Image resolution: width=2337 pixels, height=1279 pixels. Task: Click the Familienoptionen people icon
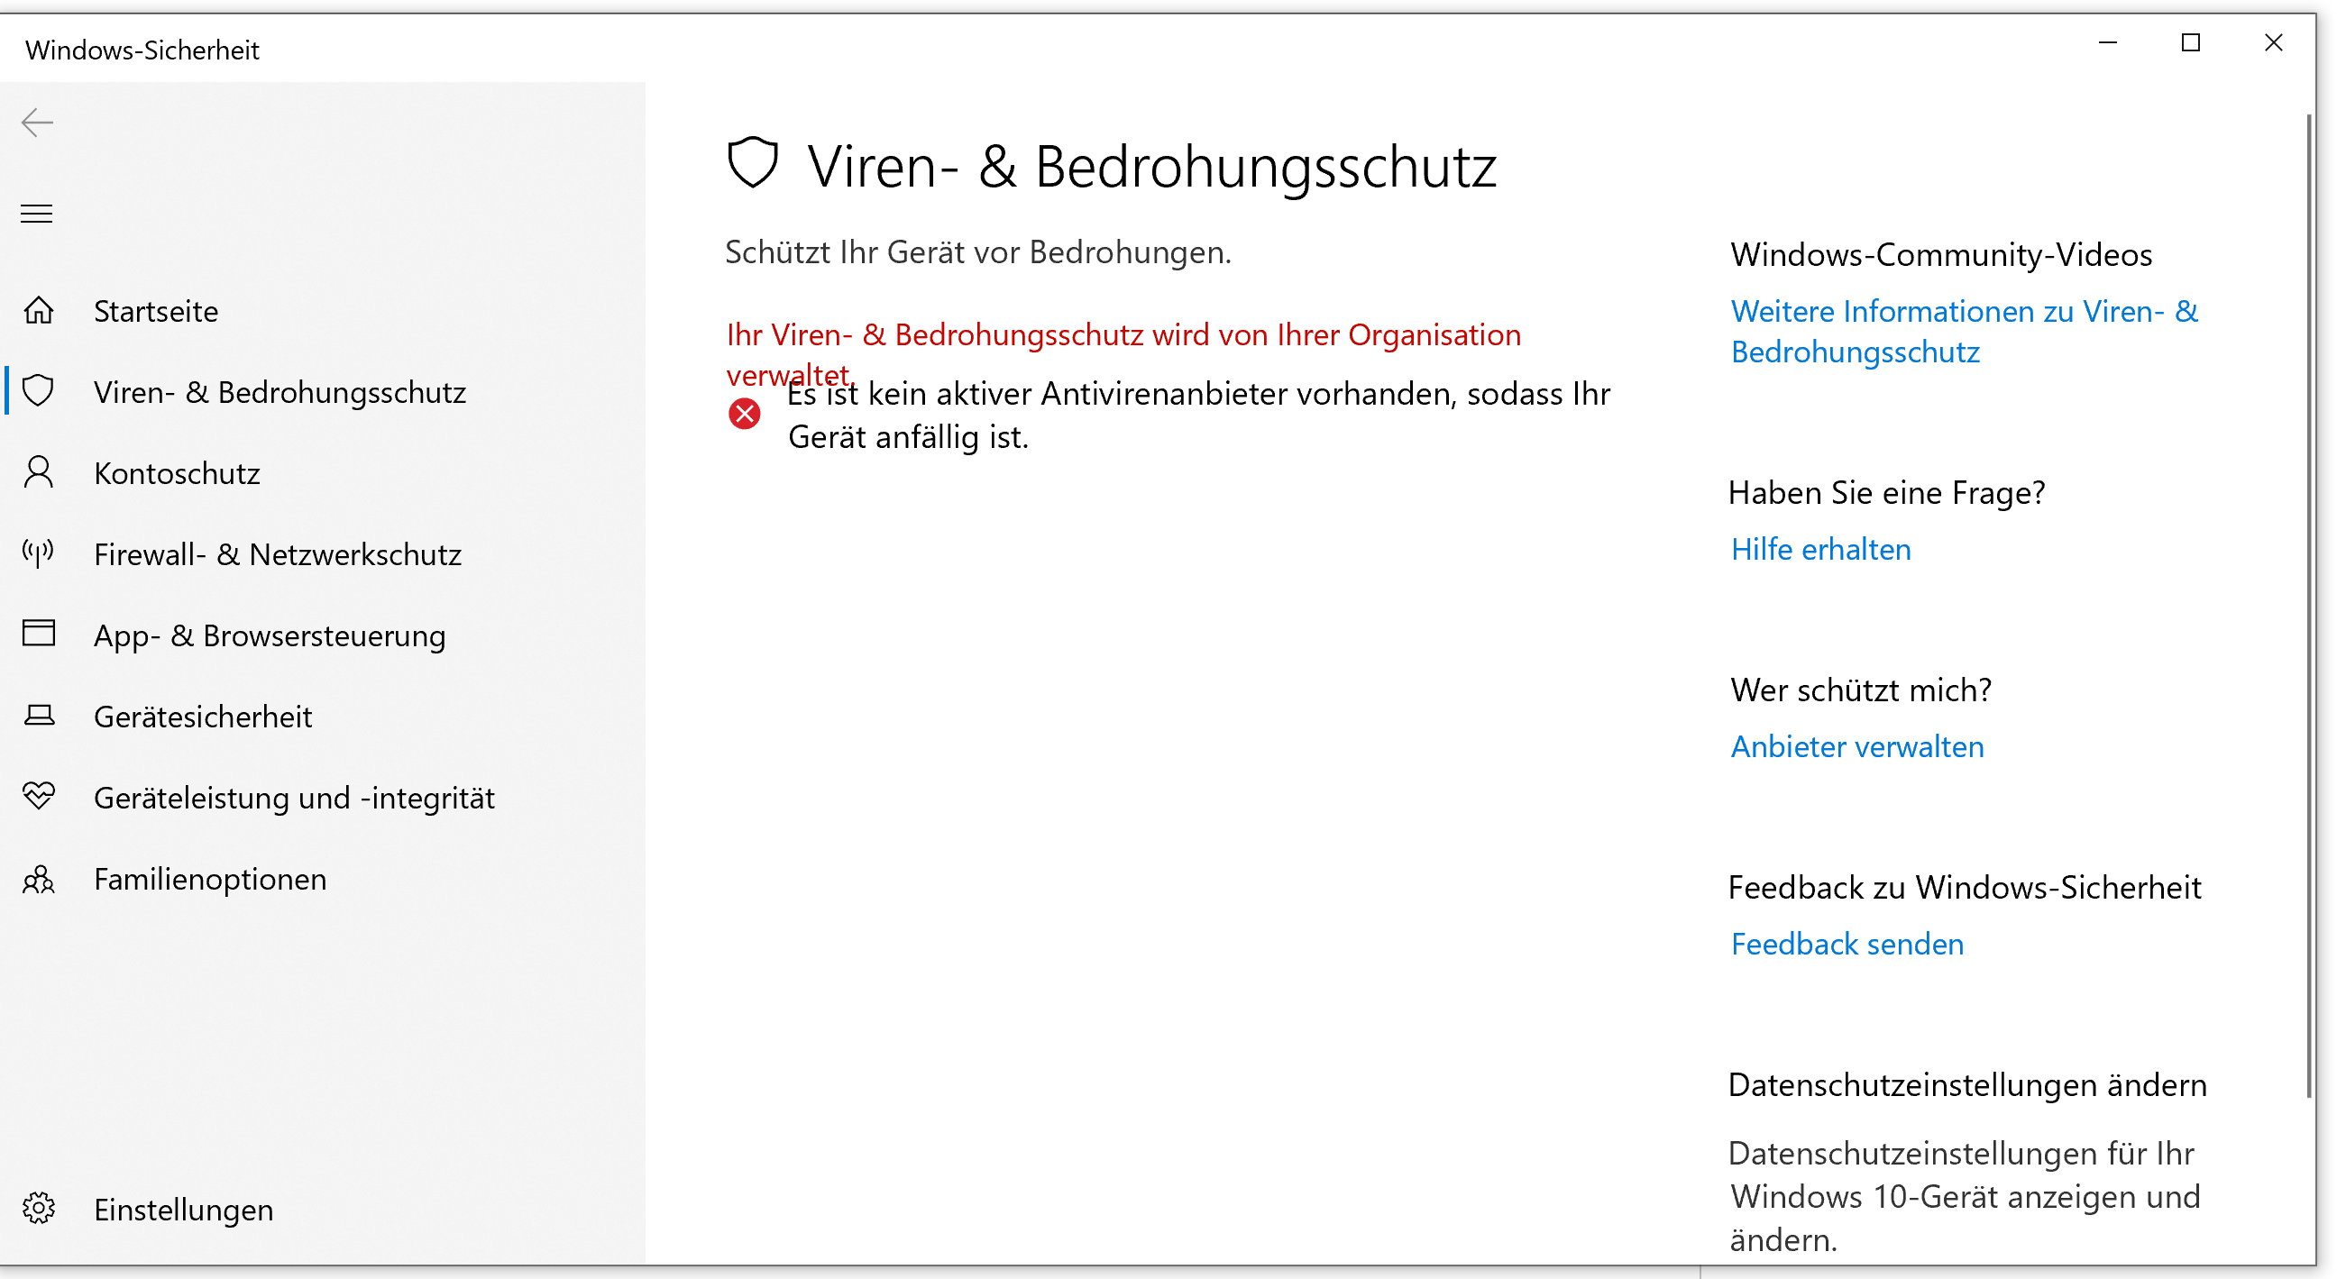38,879
